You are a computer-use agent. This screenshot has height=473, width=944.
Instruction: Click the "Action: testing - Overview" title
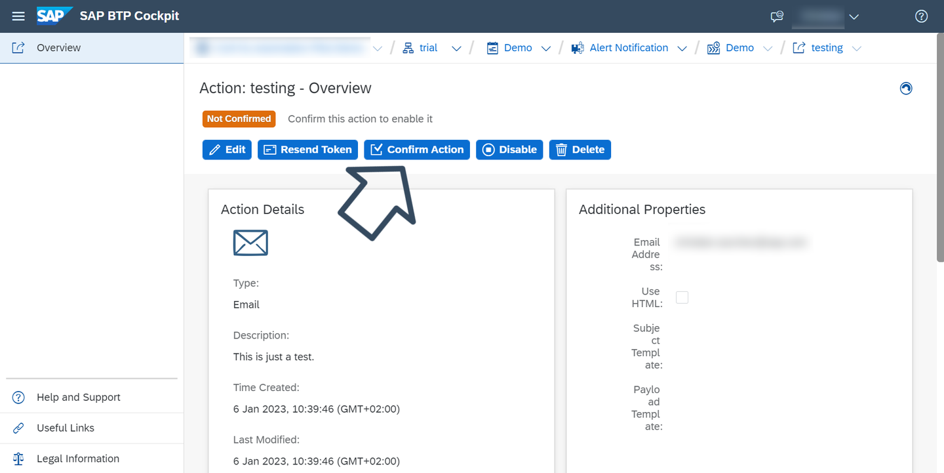pos(286,88)
